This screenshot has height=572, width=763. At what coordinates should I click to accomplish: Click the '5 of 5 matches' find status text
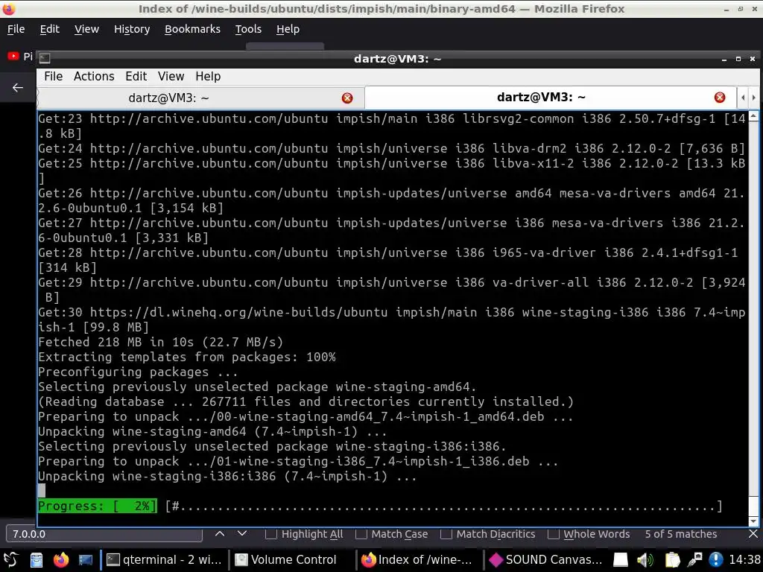tap(681, 534)
